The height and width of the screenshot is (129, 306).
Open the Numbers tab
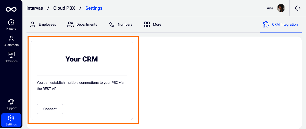pos(121,24)
